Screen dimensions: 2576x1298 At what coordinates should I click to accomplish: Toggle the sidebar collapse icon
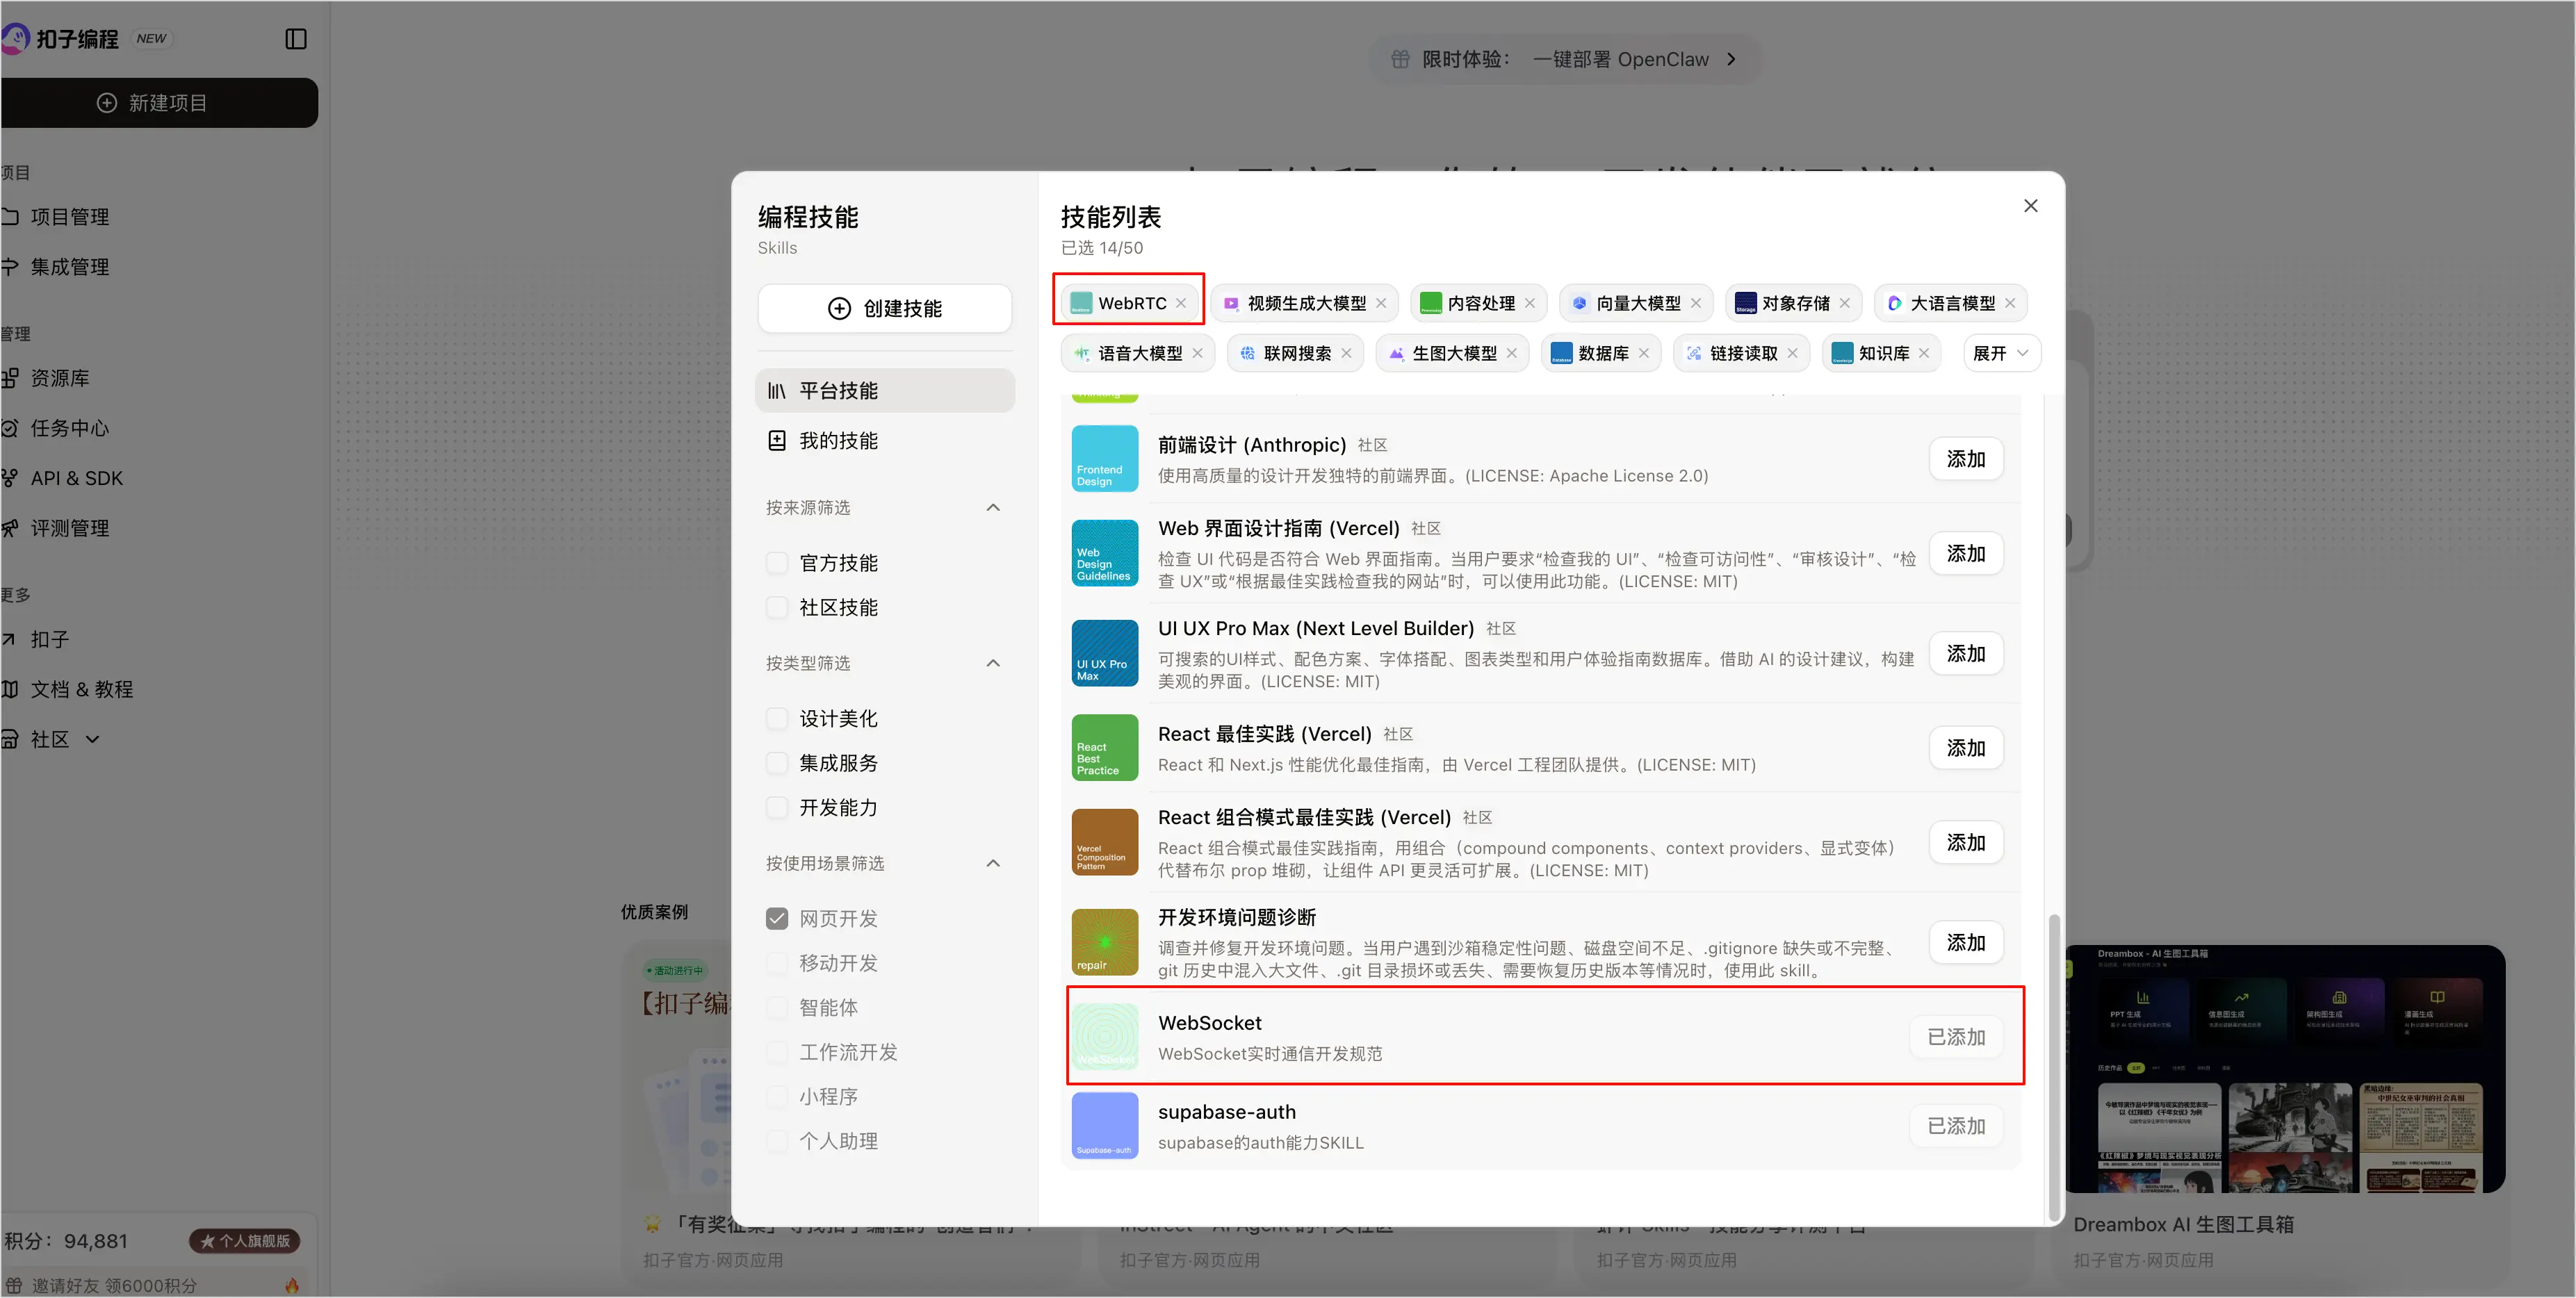[x=296, y=39]
